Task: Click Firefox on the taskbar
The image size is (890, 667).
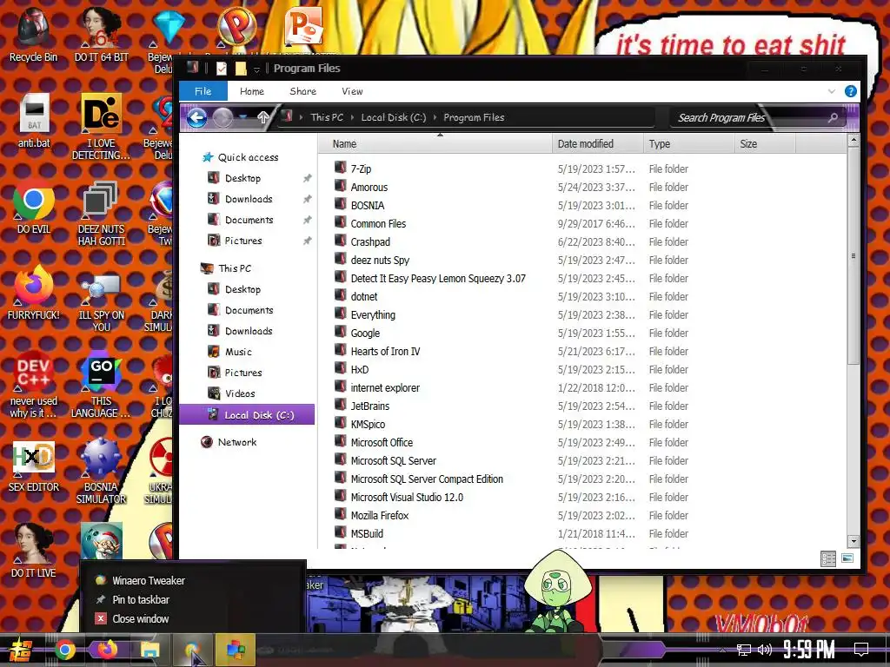Action: [108, 650]
